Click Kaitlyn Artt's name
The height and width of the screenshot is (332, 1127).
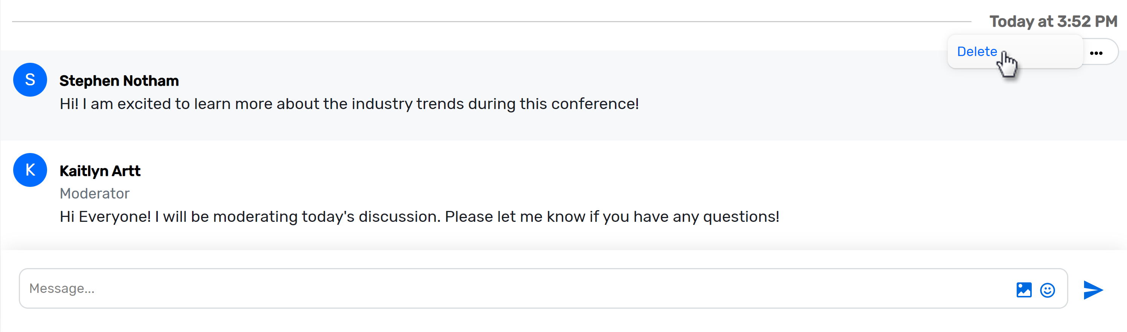[x=100, y=171]
